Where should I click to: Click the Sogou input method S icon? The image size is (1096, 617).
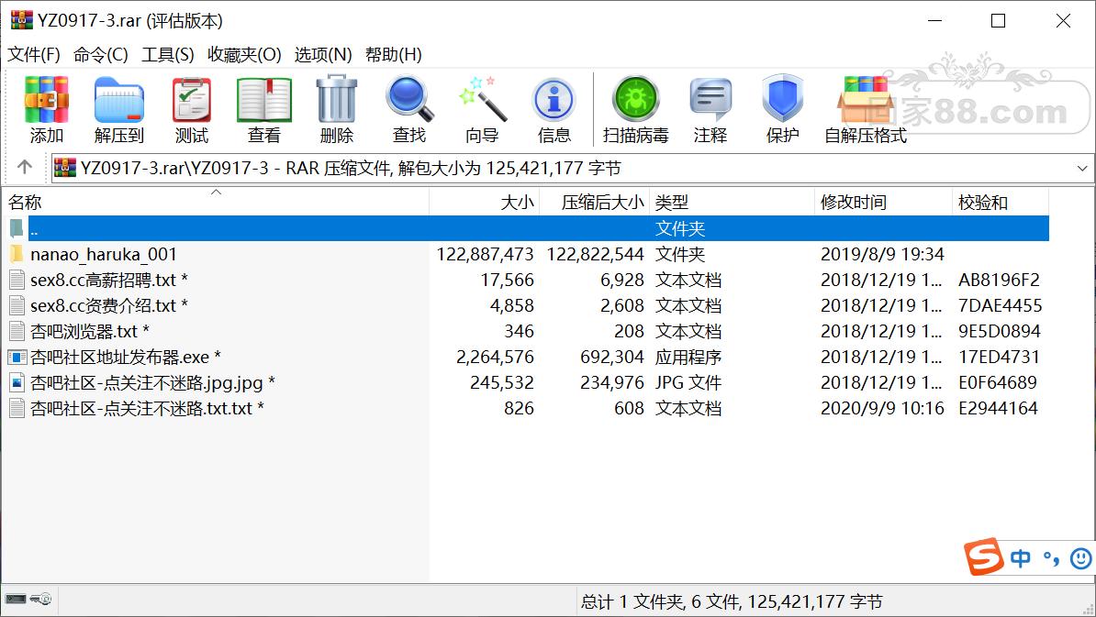(x=983, y=556)
